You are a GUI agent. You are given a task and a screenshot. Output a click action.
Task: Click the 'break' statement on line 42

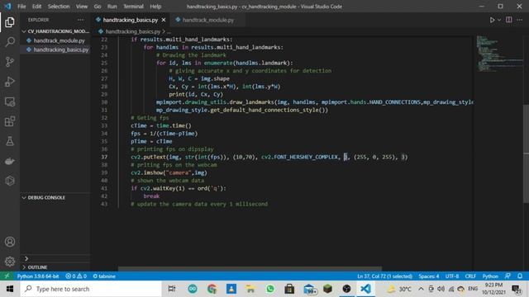[151, 196]
